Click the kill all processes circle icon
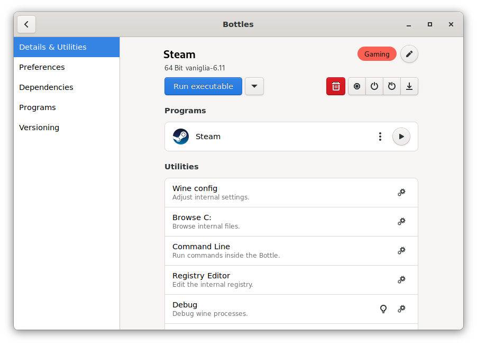This screenshot has height=345, width=477. pyautogui.click(x=357, y=86)
